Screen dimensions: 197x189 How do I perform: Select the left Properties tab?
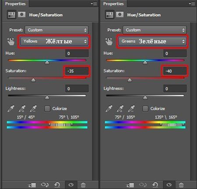[15, 3]
